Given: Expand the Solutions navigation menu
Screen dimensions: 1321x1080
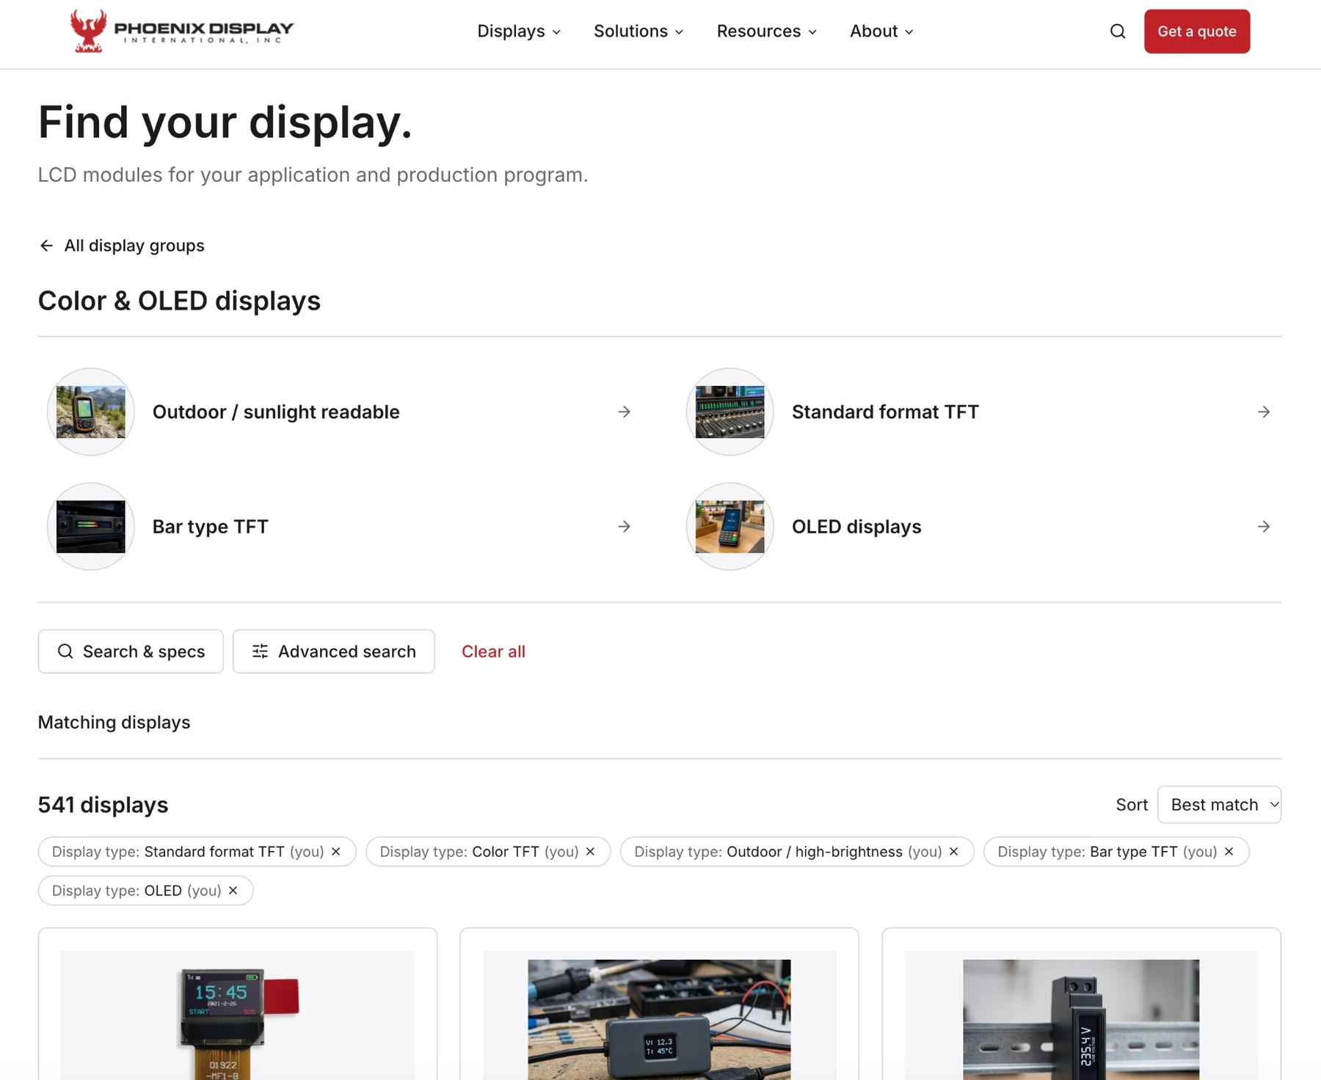Looking at the screenshot, I should click(638, 32).
